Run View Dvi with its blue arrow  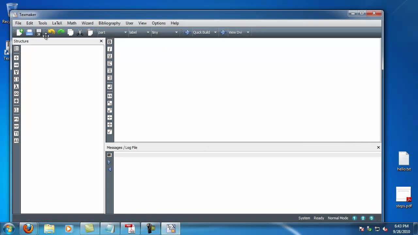click(223, 32)
